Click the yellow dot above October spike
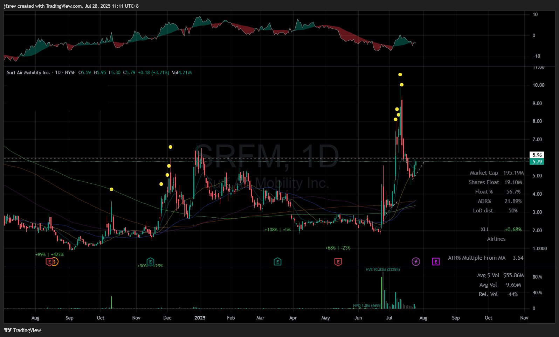Screen dimensions: 559x337 (x=111, y=189)
